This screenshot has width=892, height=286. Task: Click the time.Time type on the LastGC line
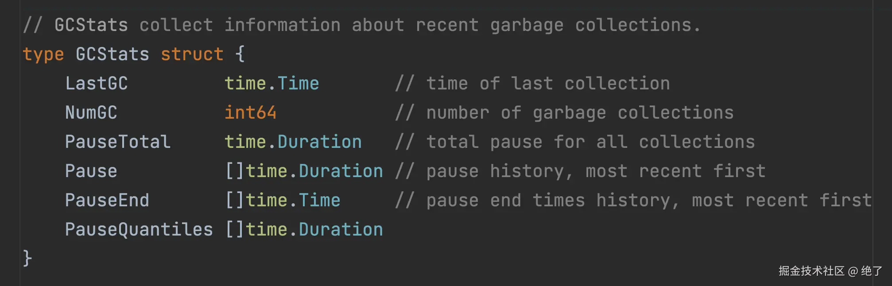(271, 84)
